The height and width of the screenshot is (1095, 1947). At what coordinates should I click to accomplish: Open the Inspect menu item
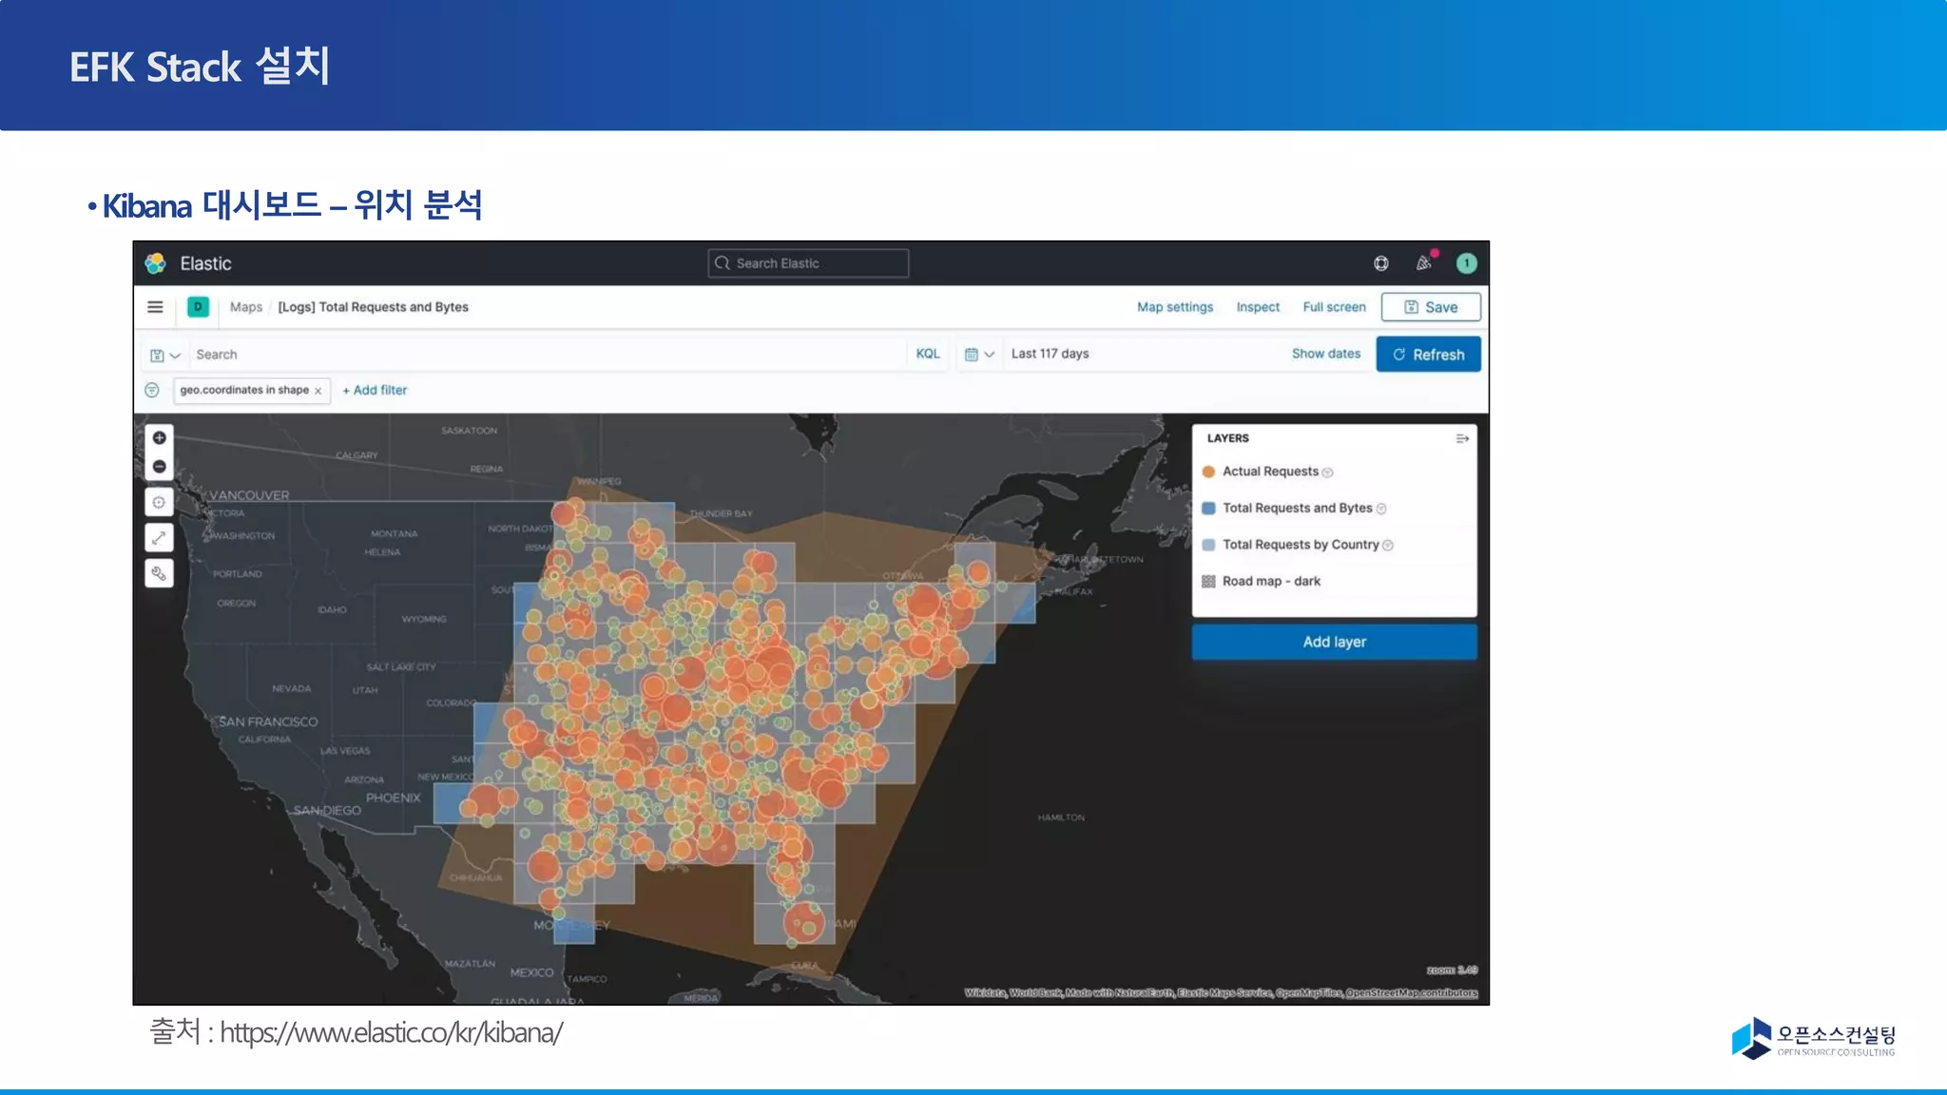pos(1257,307)
